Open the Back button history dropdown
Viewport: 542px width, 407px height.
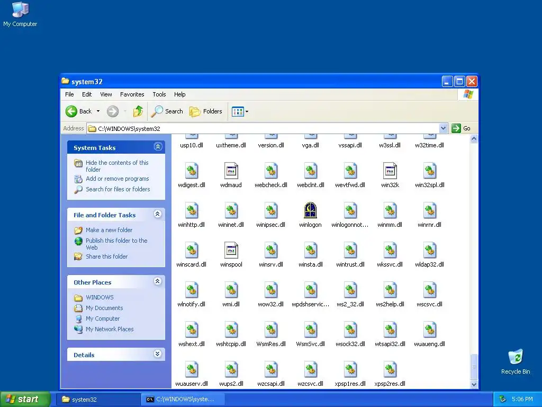(98, 111)
